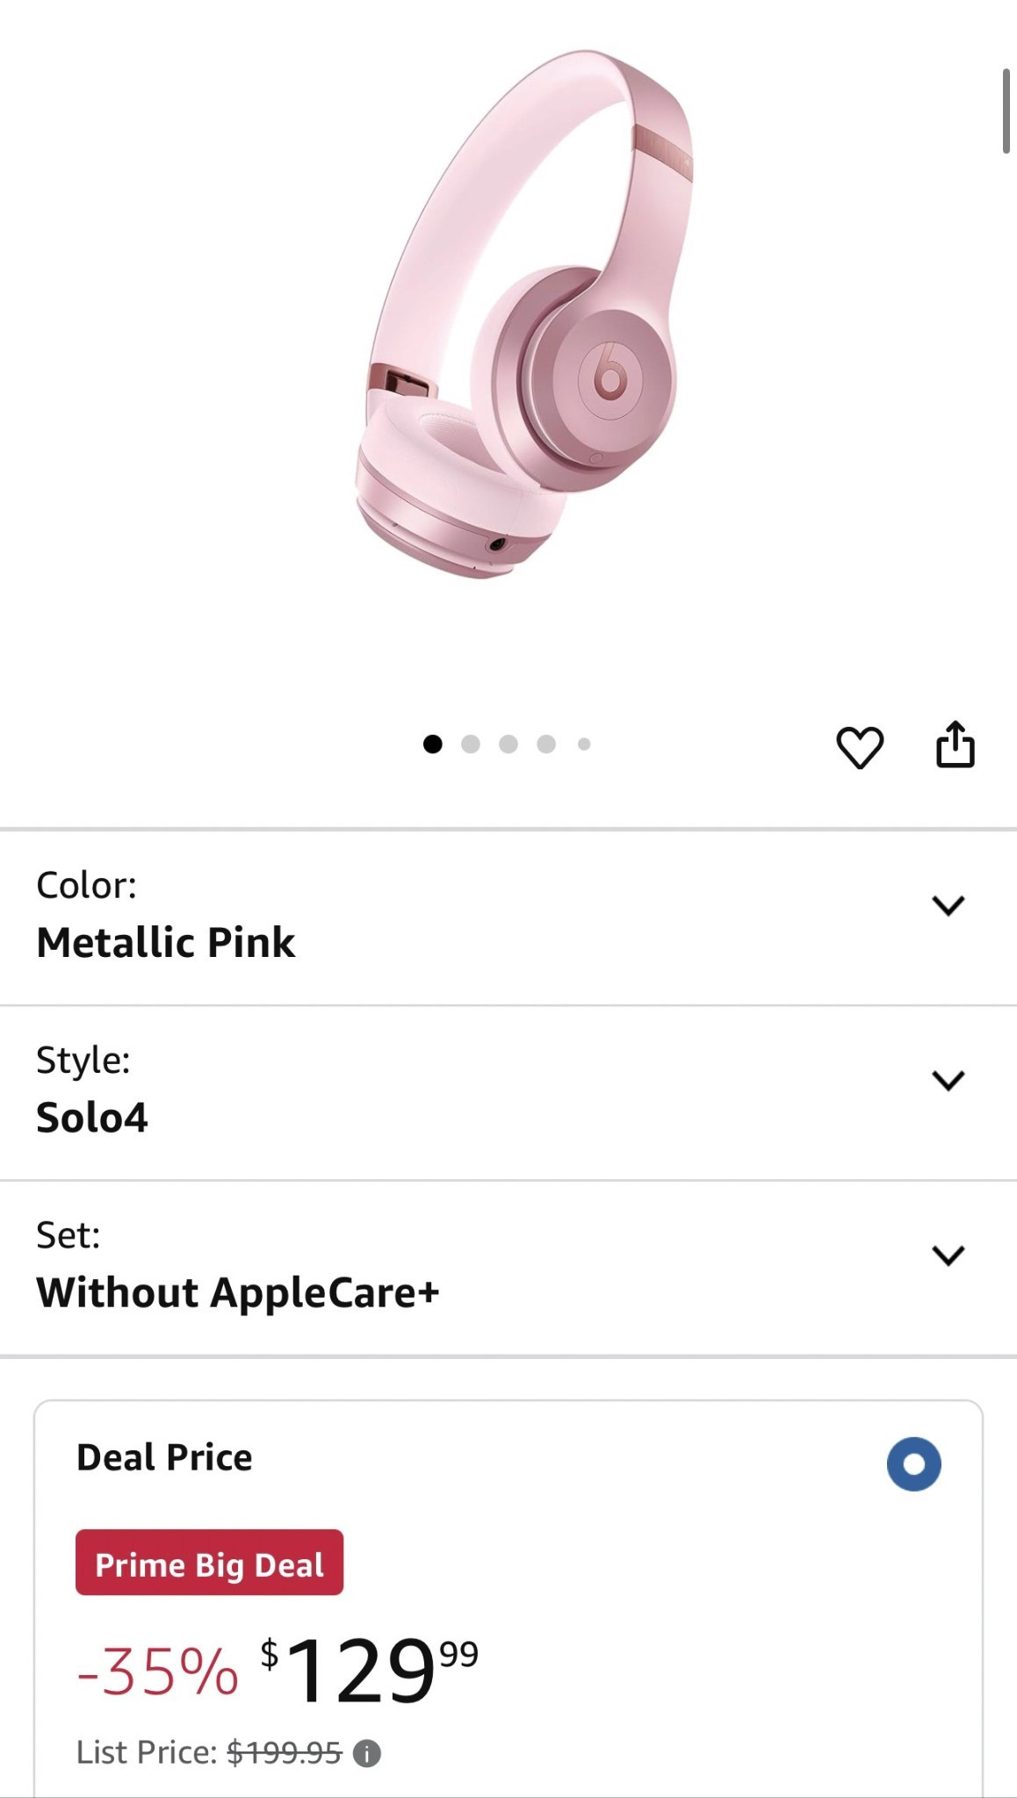Tap the Metallic Pink color value

[166, 942]
